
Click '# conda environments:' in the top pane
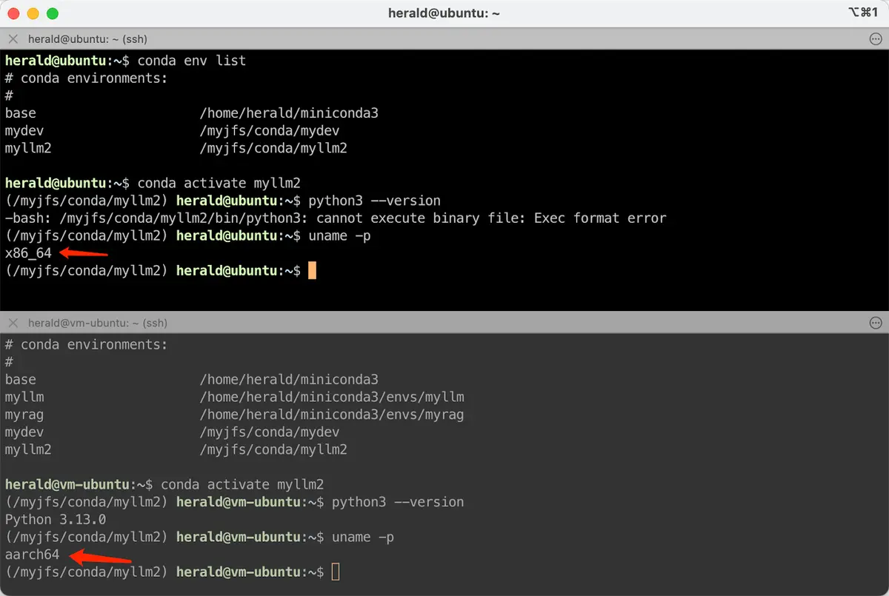click(86, 78)
